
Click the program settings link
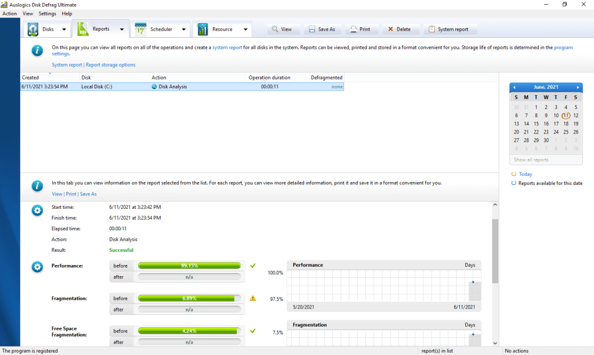pyautogui.click(x=563, y=48)
